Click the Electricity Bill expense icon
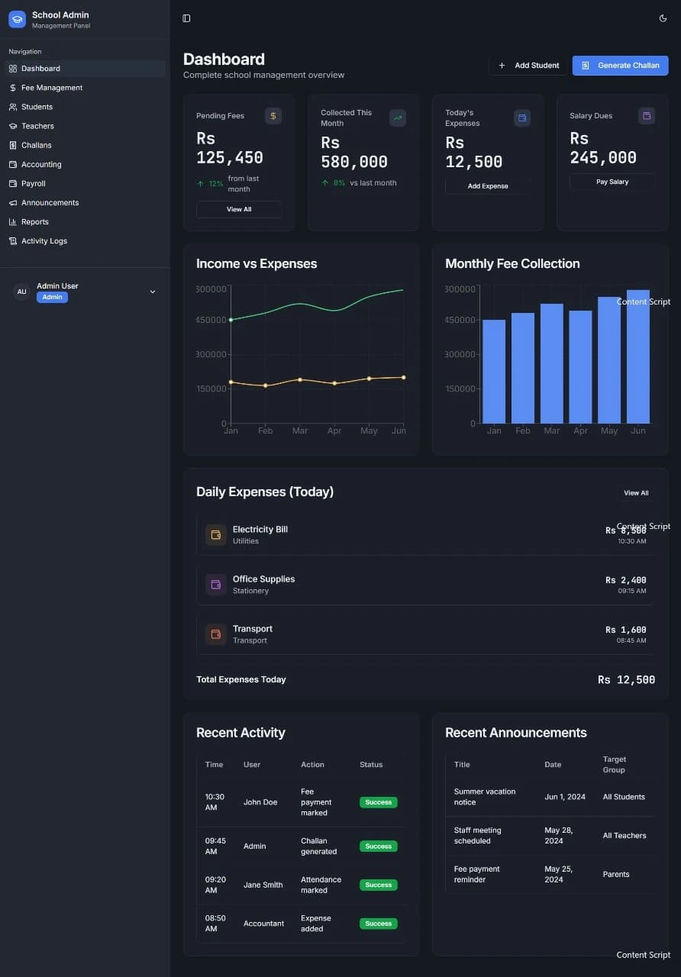This screenshot has height=977, width=681. (215, 534)
